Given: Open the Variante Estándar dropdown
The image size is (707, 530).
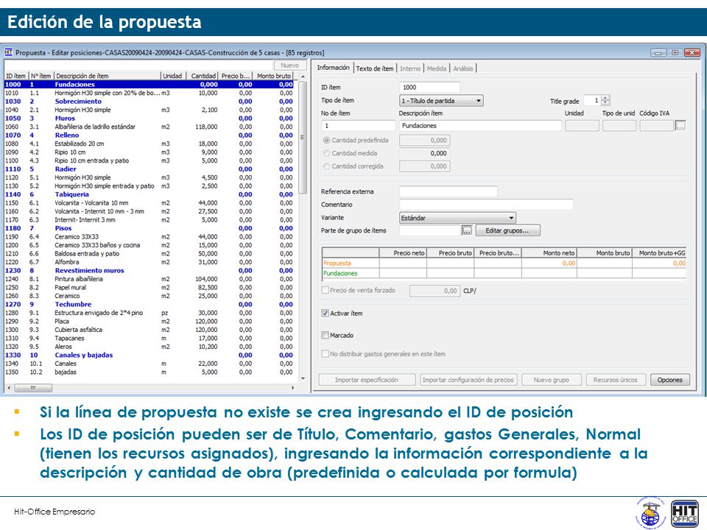Looking at the screenshot, I should (x=457, y=218).
